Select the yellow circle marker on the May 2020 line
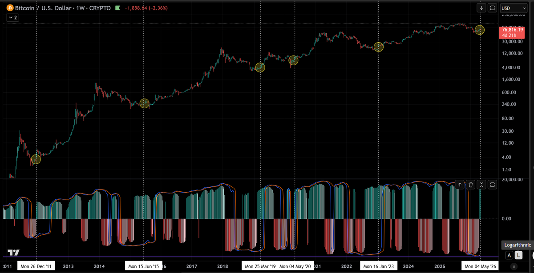The height and width of the screenshot is (273, 534). coord(293,60)
